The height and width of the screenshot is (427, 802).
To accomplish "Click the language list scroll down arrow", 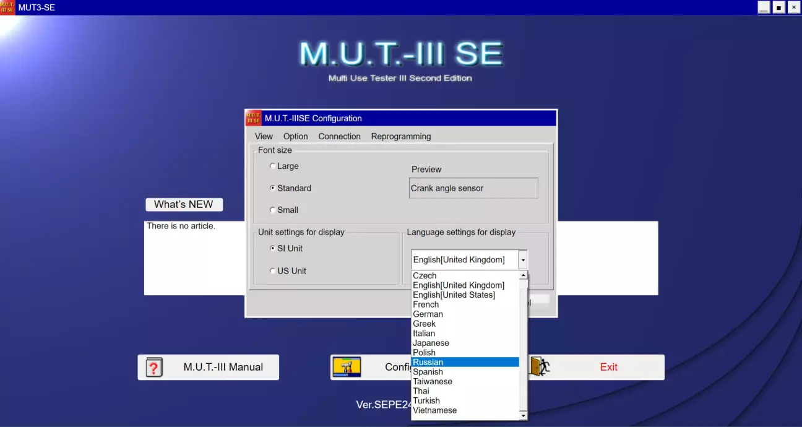I will coord(524,416).
